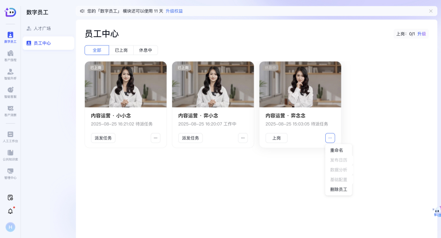Image resolution: width=441 pixels, height=238 pixels.
Task: Open more options for 弈小念 card
Action: pyautogui.click(x=243, y=138)
